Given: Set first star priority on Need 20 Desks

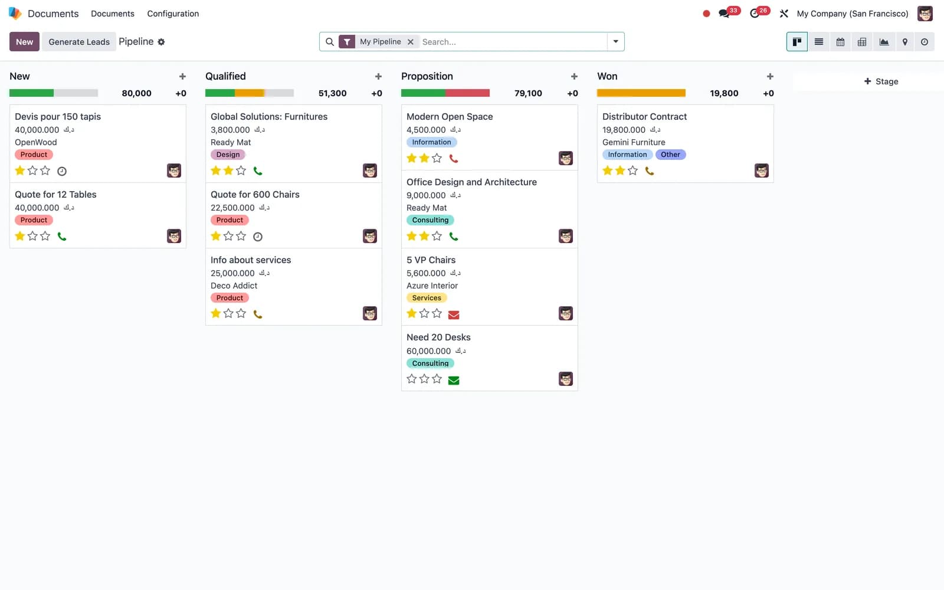Looking at the screenshot, I should point(412,379).
